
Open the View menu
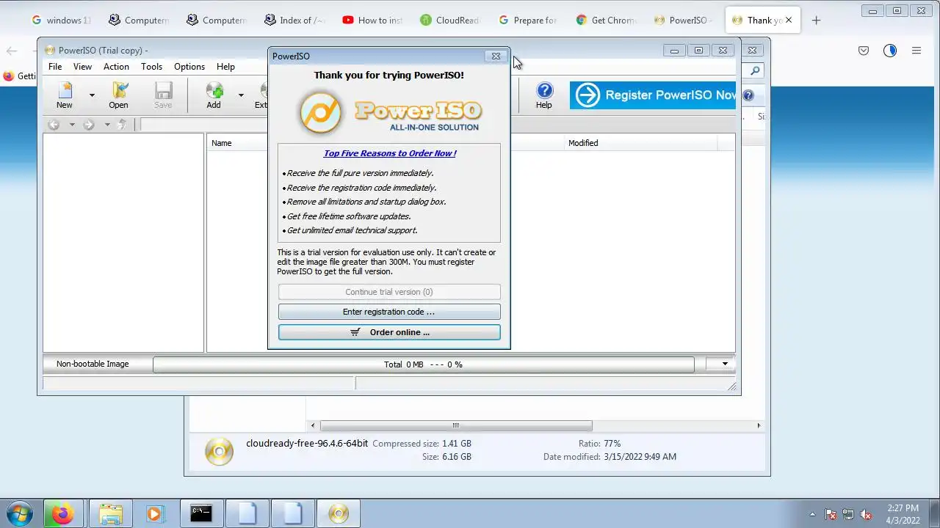tap(82, 67)
